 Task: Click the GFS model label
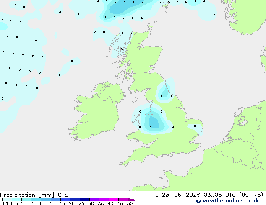pyautogui.click(x=63, y=195)
